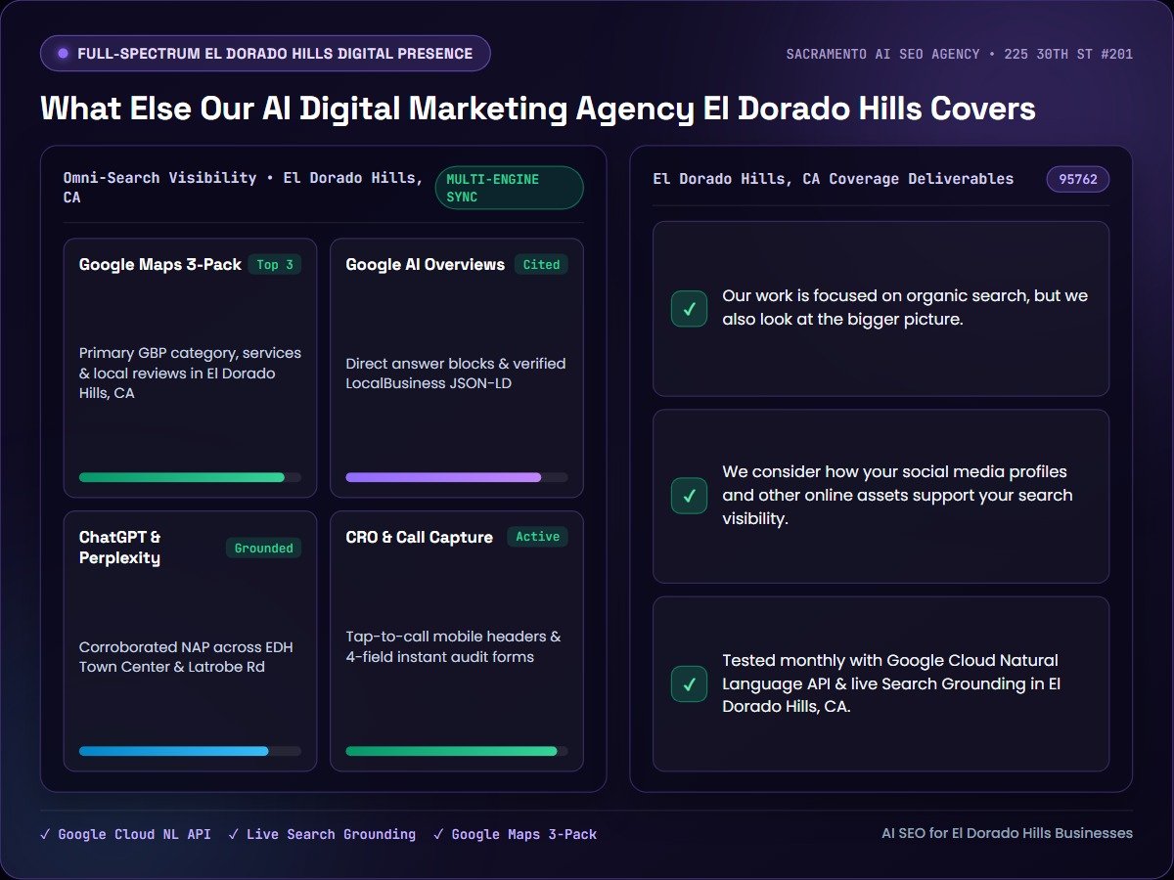Click the Full-Spectrum El Dorado Hills Digital Presence pill
The image size is (1174, 880).
(x=265, y=54)
